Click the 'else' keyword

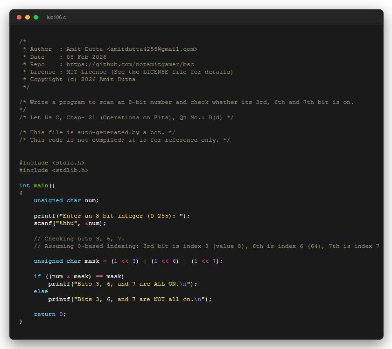41,292
